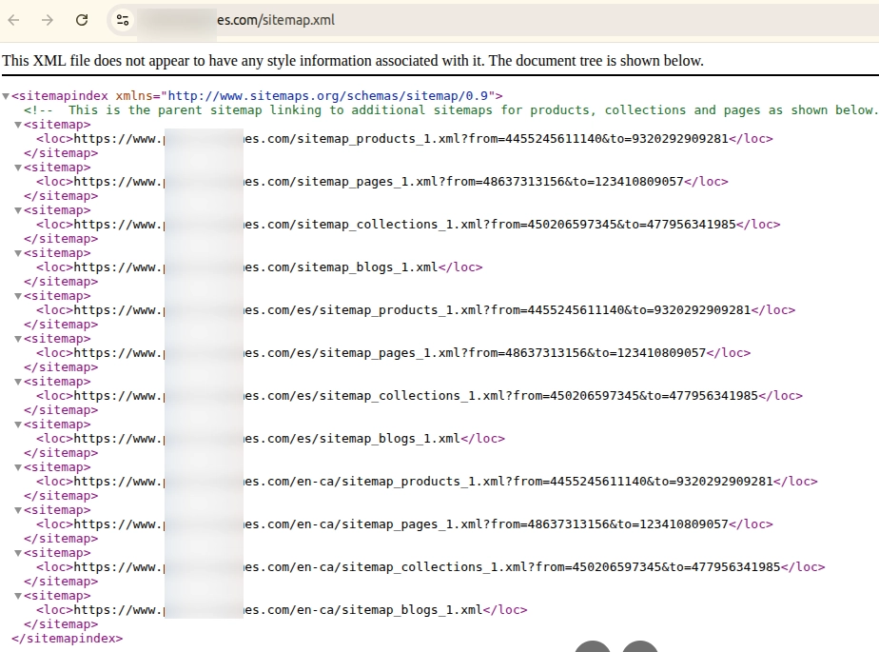Collapse the root sitemapindex element
Image resolution: width=879 pixels, height=652 pixels.
pyautogui.click(x=6, y=96)
